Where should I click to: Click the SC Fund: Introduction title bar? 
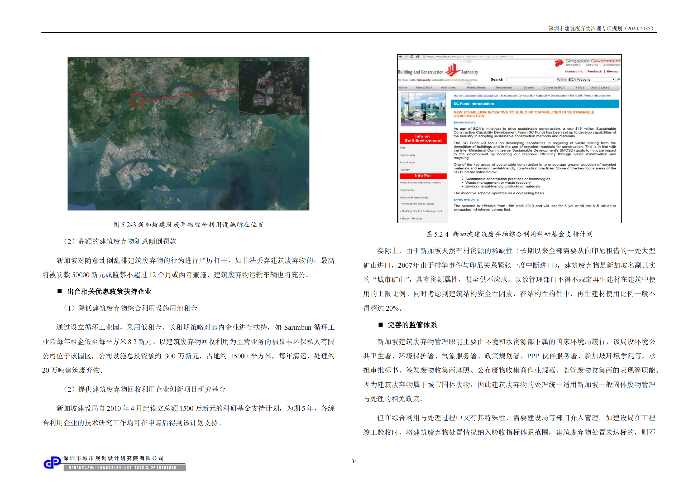tap(535, 104)
